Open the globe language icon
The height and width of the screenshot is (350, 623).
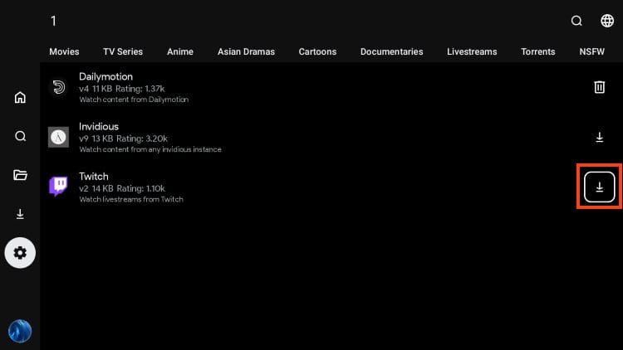click(607, 21)
